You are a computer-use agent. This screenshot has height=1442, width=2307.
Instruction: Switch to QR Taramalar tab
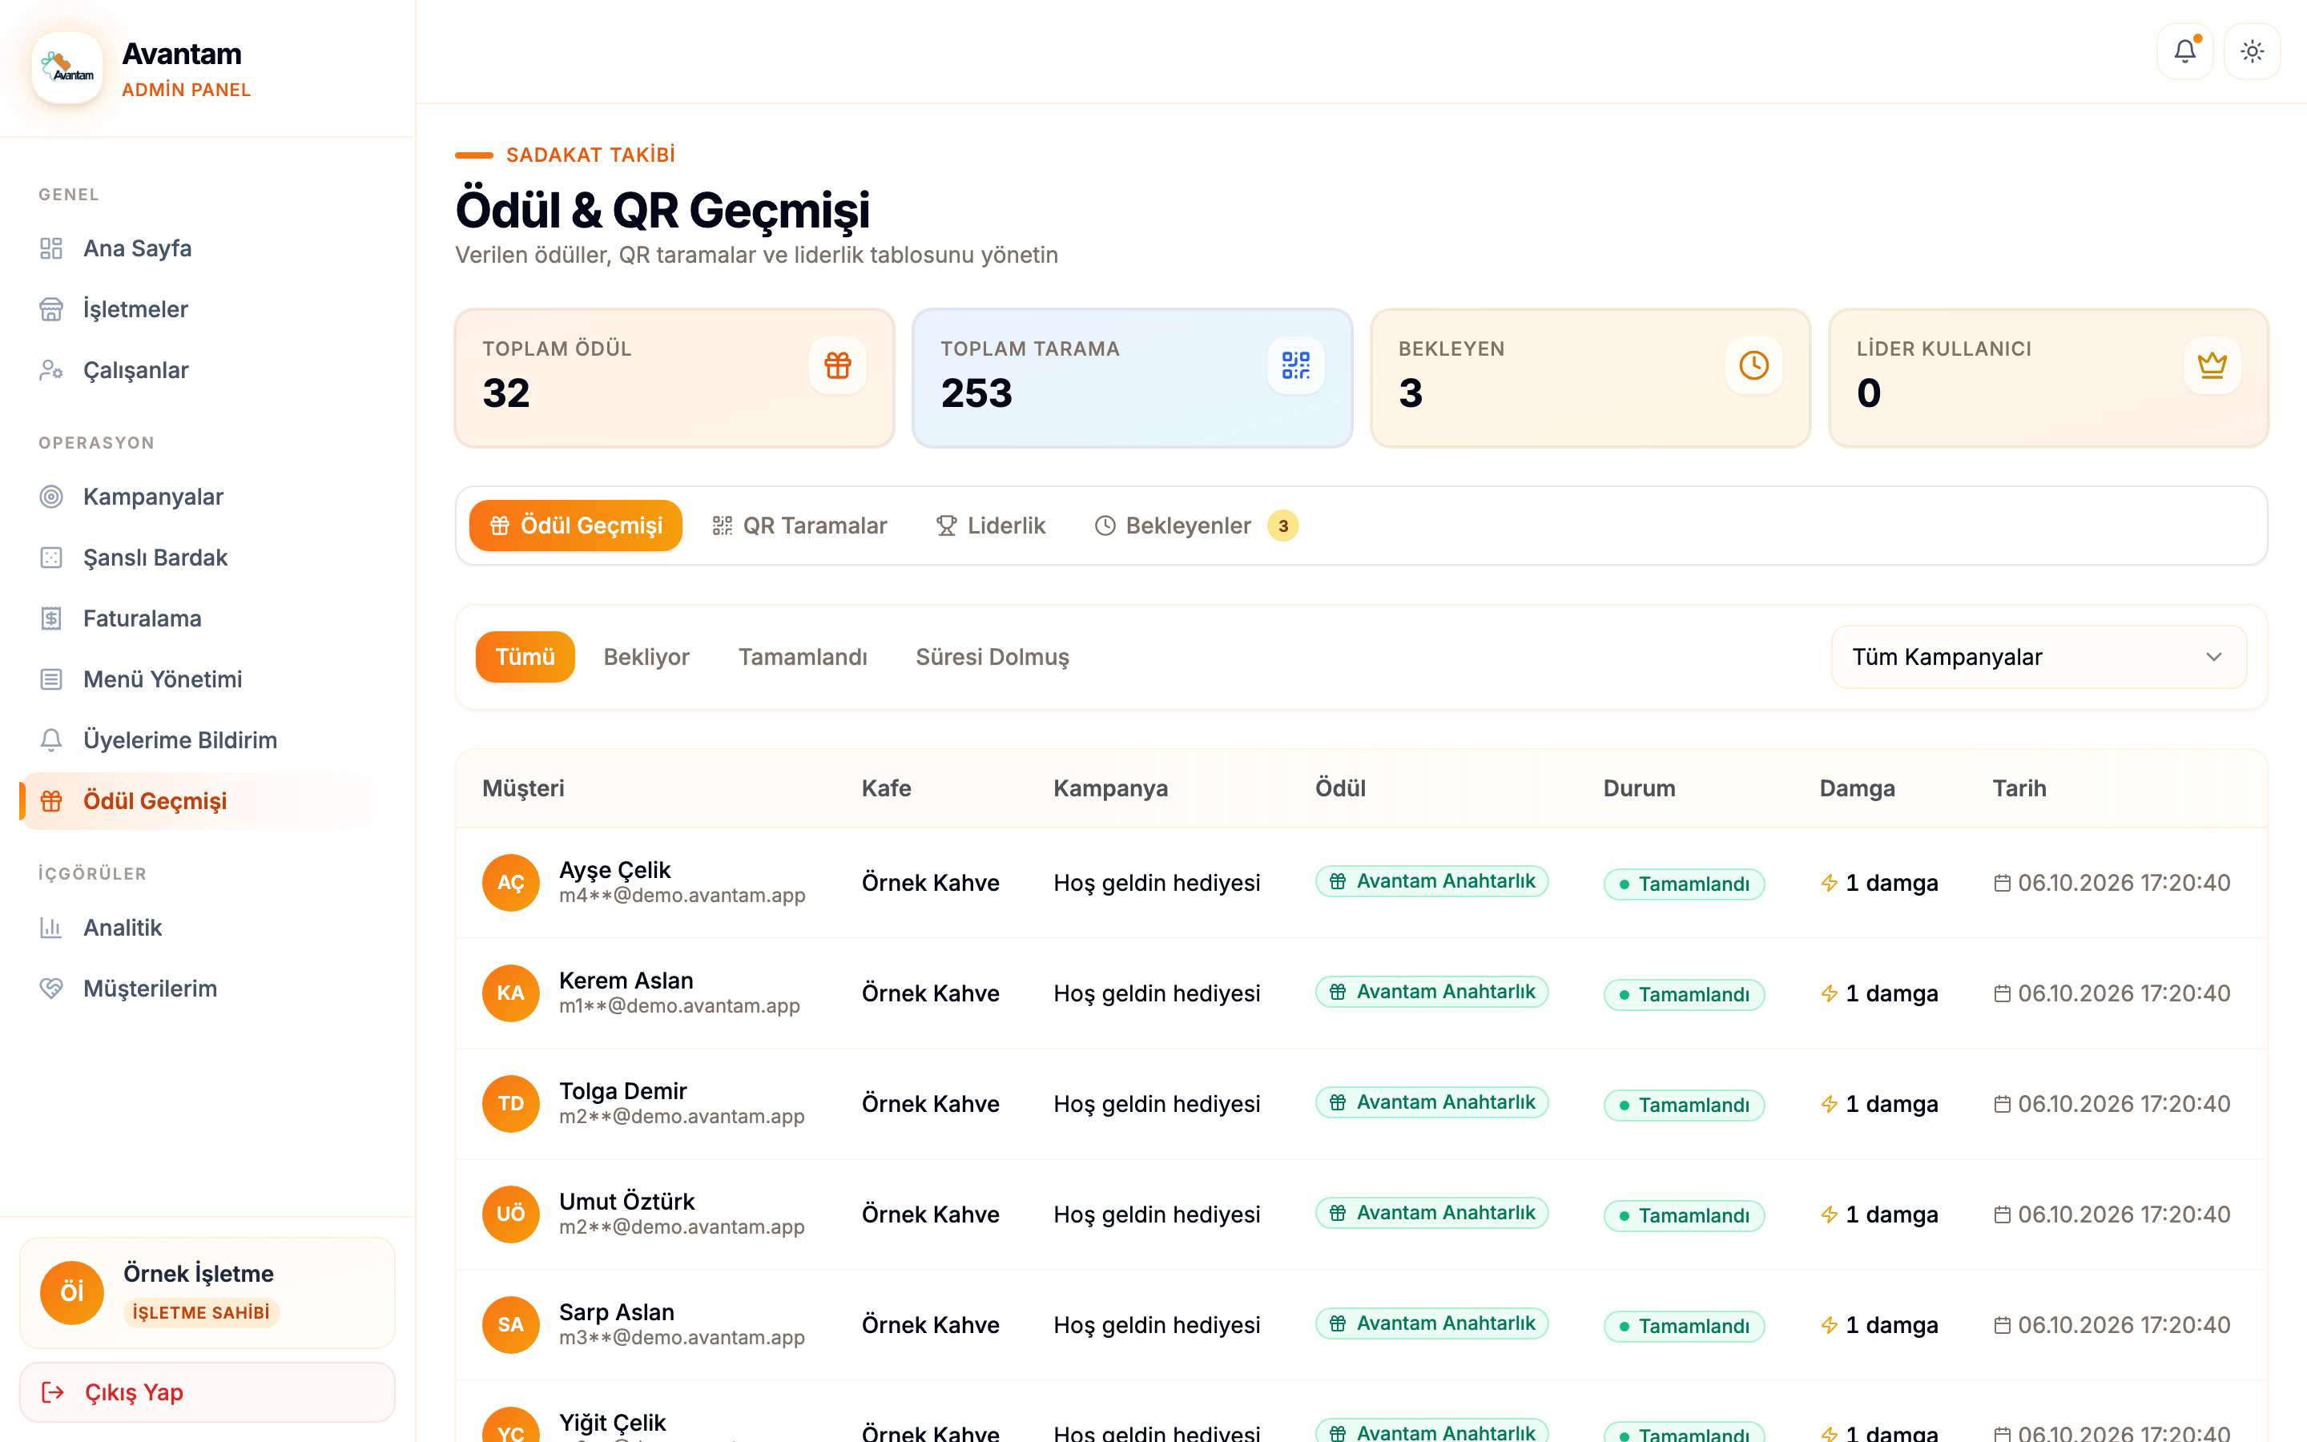coord(799,526)
